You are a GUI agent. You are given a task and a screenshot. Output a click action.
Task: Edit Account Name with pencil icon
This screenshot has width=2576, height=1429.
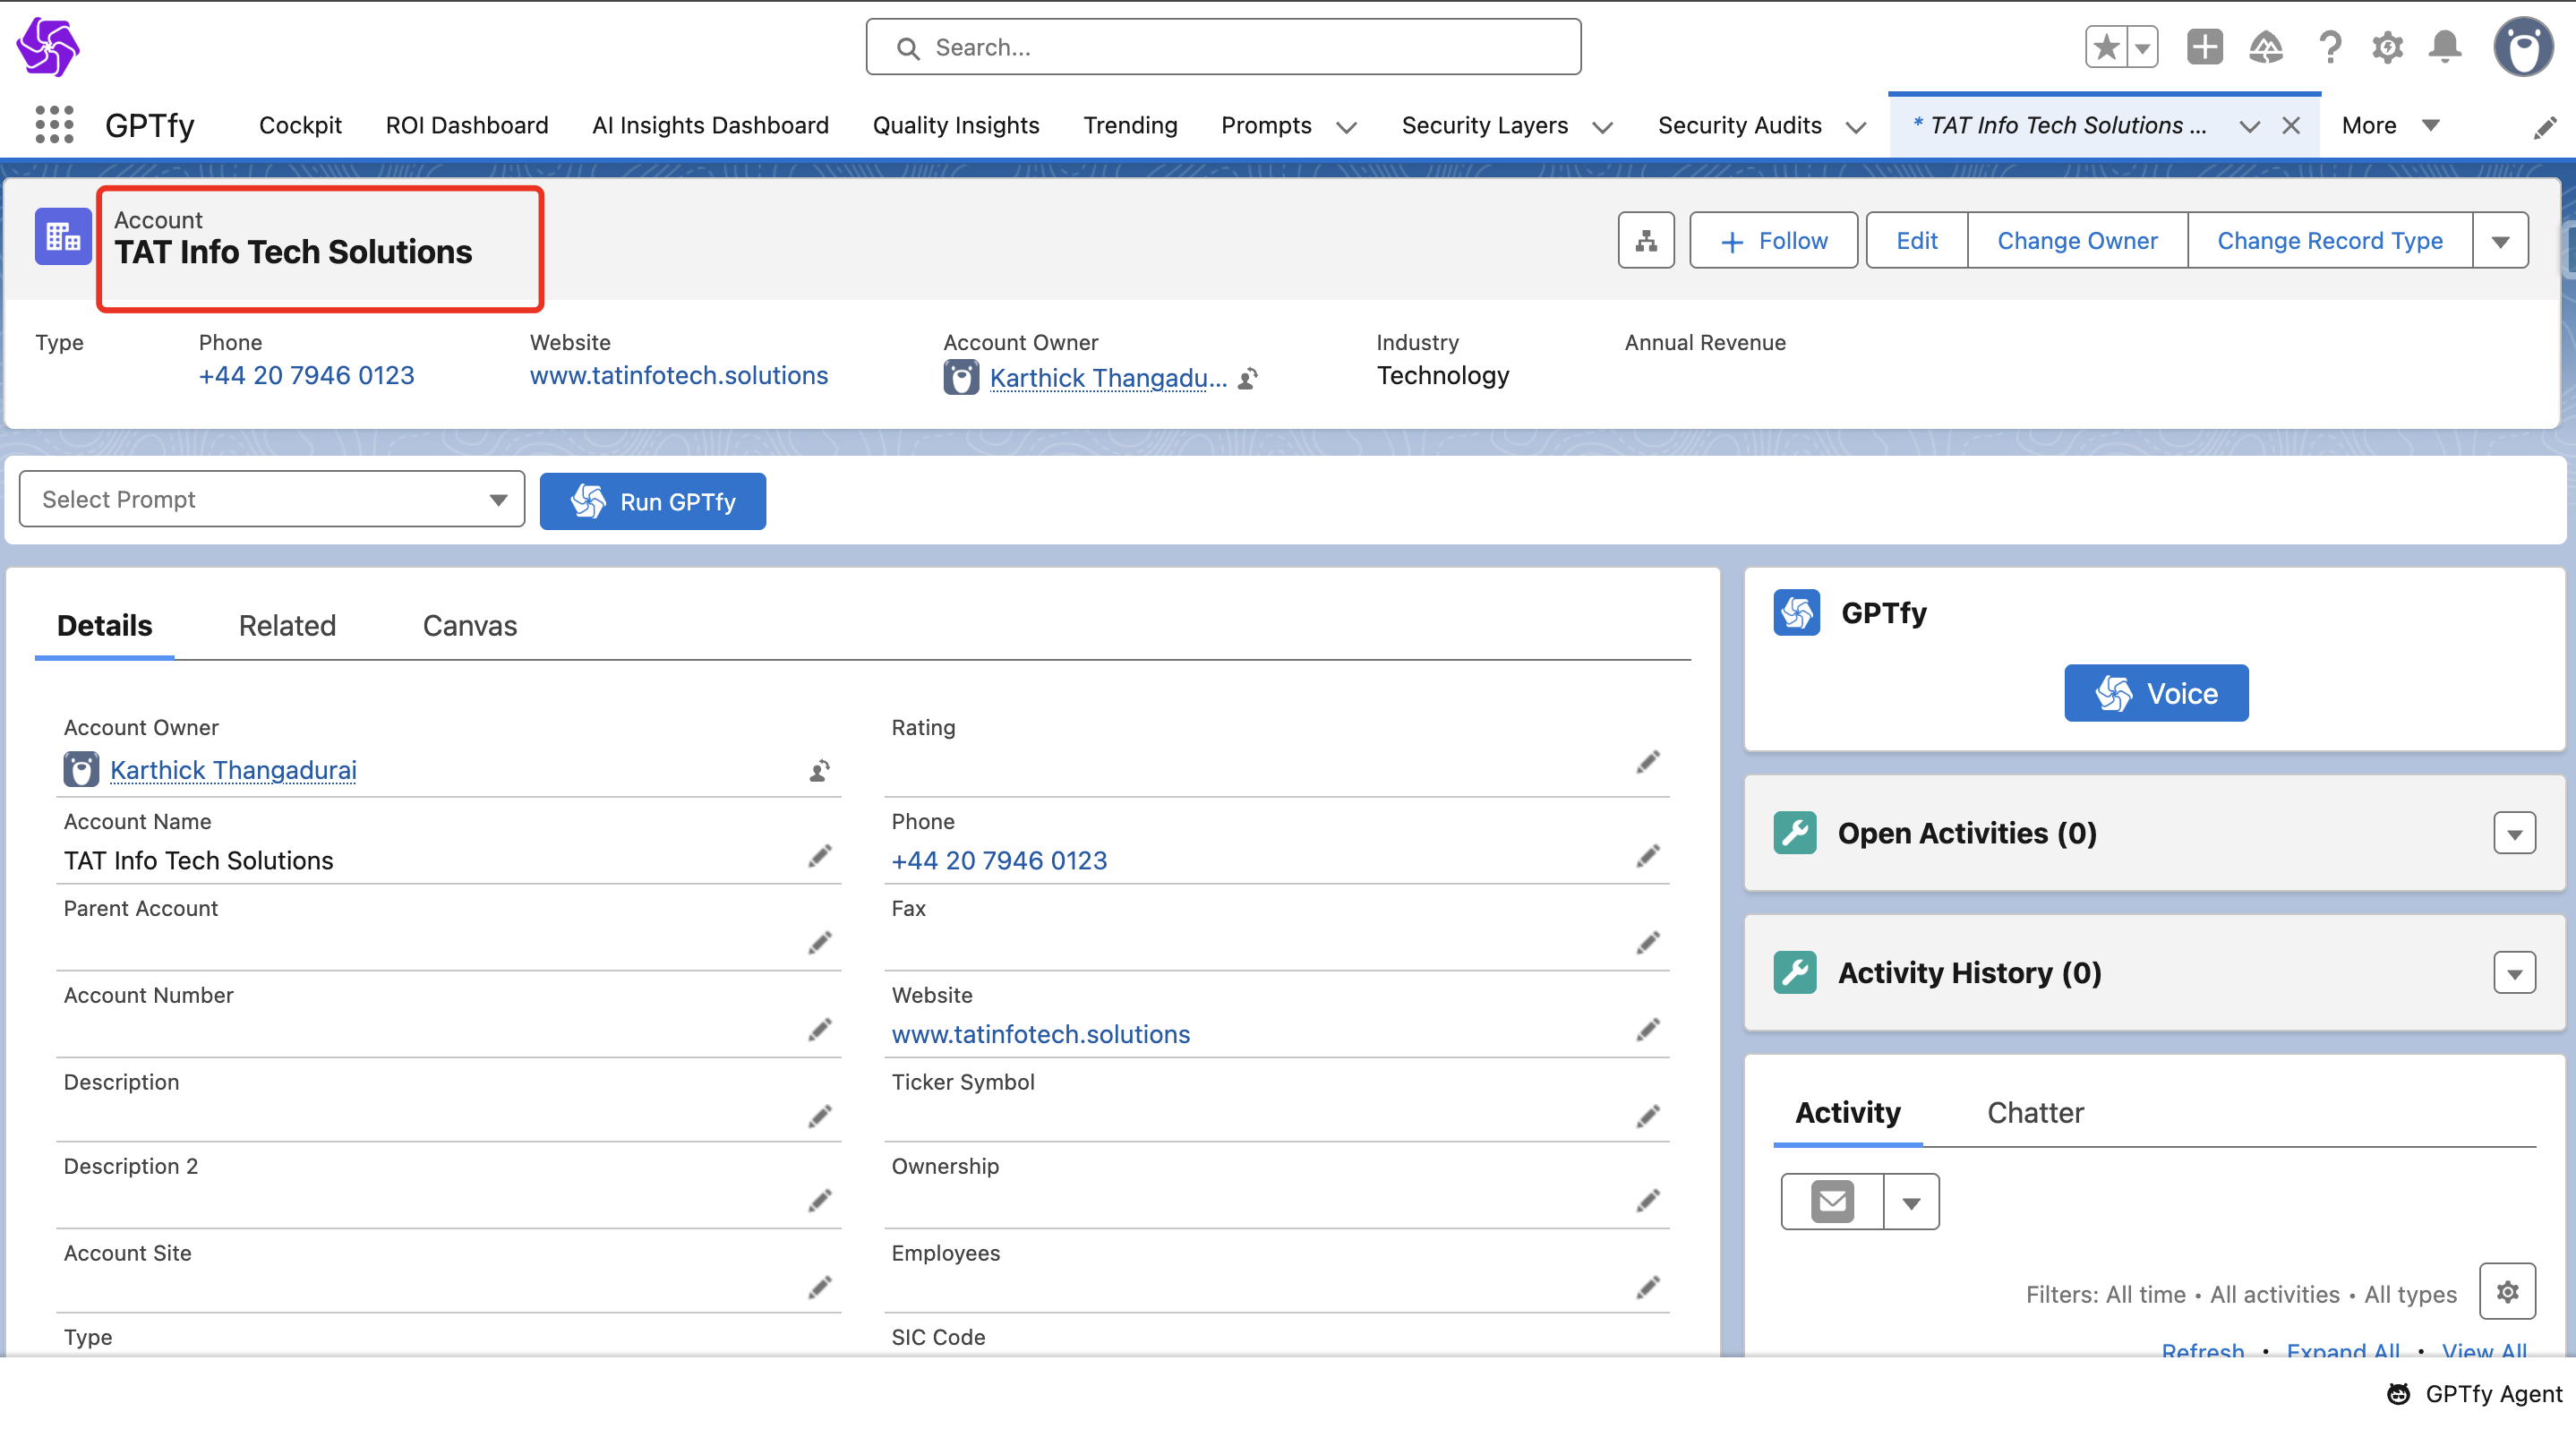tap(820, 856)
